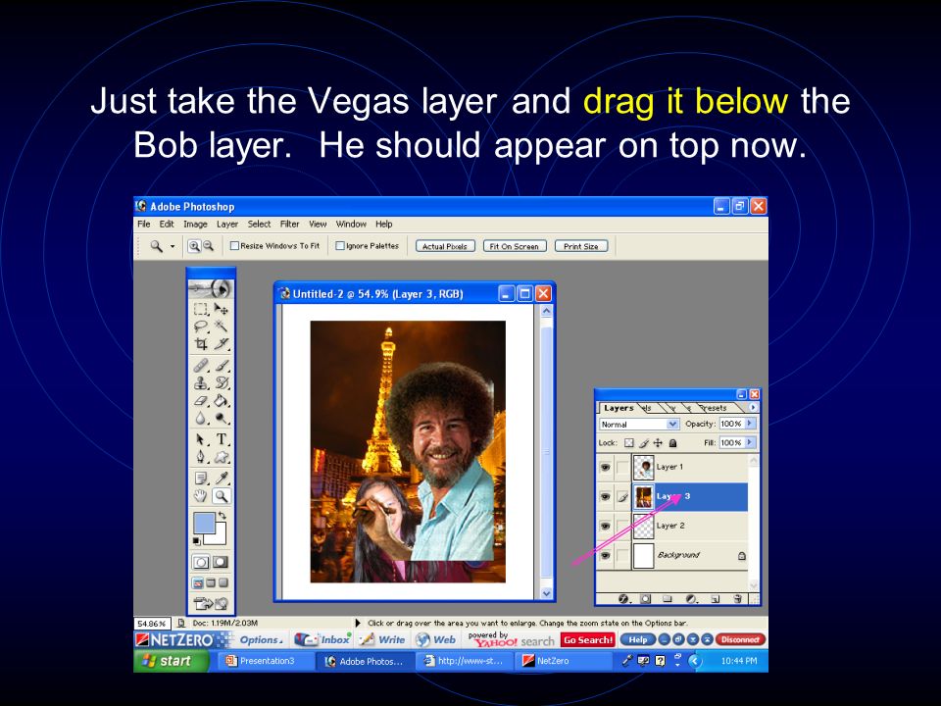This screenshot has width=941, height=706.
Task: Open the Layers palette flyout menu arrow
Action: coord(753,407)
